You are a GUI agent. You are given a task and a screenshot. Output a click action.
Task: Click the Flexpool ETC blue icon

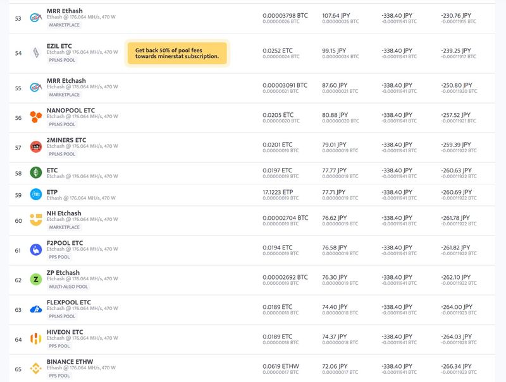point(35,309)
